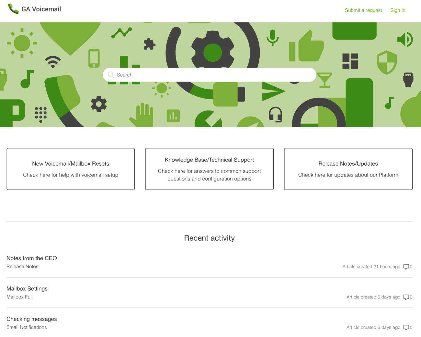The width and height of the screenshot is (421, 337).
Task: Click 'Check here for updates about our Platform' text
Action: [348, 175]
